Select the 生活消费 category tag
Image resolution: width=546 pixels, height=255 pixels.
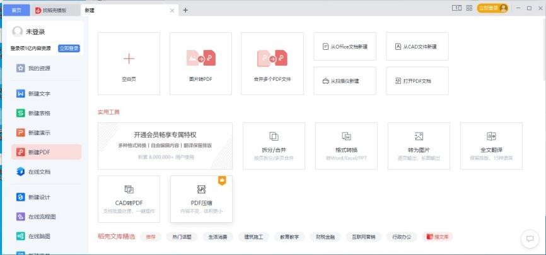click(218, 237)
